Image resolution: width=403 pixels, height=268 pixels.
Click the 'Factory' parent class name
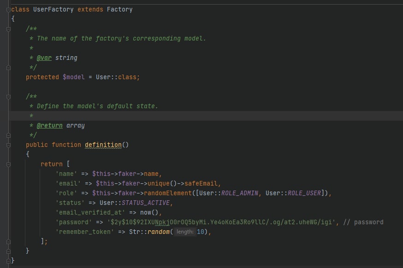point(119,10)
